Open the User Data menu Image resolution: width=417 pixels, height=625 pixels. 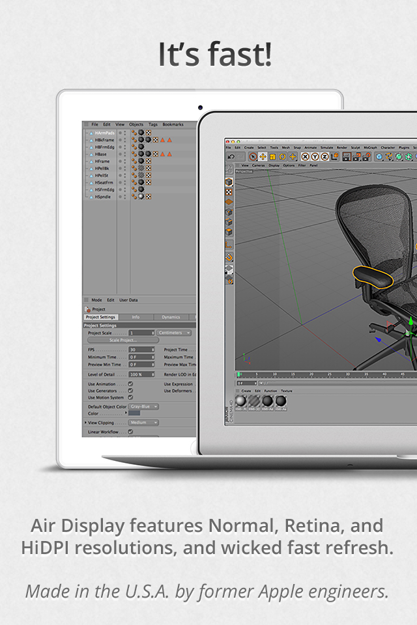[128, 300]
